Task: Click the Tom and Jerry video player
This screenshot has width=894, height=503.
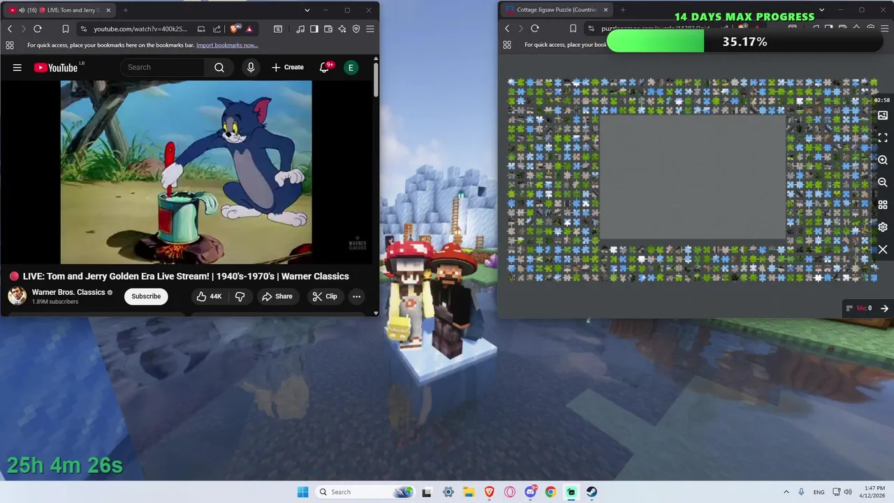Action: [186, 172]
